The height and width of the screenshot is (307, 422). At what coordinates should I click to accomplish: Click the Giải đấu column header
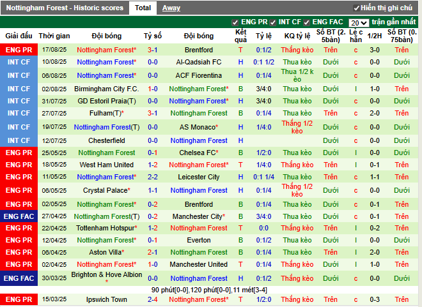[19, 36]
